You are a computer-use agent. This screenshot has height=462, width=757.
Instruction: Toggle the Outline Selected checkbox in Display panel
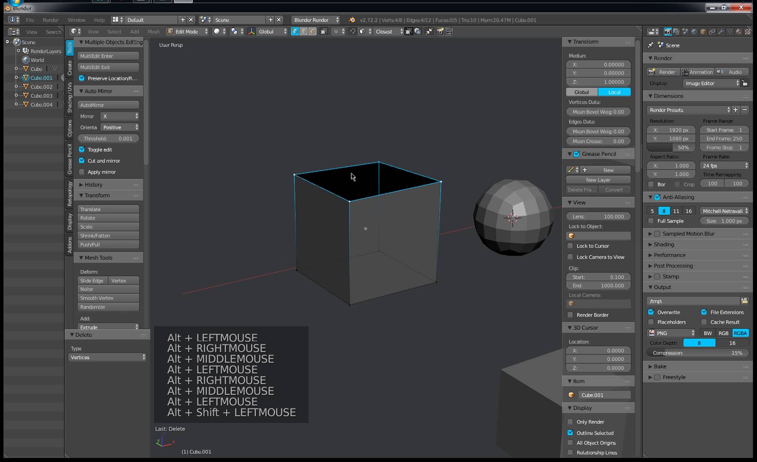570,432
